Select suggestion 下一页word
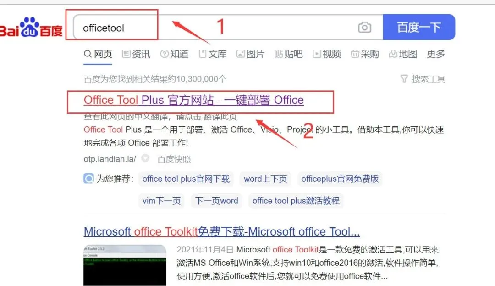 [216, 201]
